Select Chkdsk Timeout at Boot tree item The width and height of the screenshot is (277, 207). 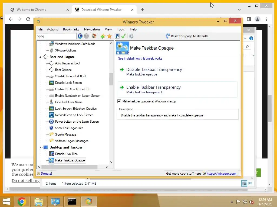pos(70,76)
